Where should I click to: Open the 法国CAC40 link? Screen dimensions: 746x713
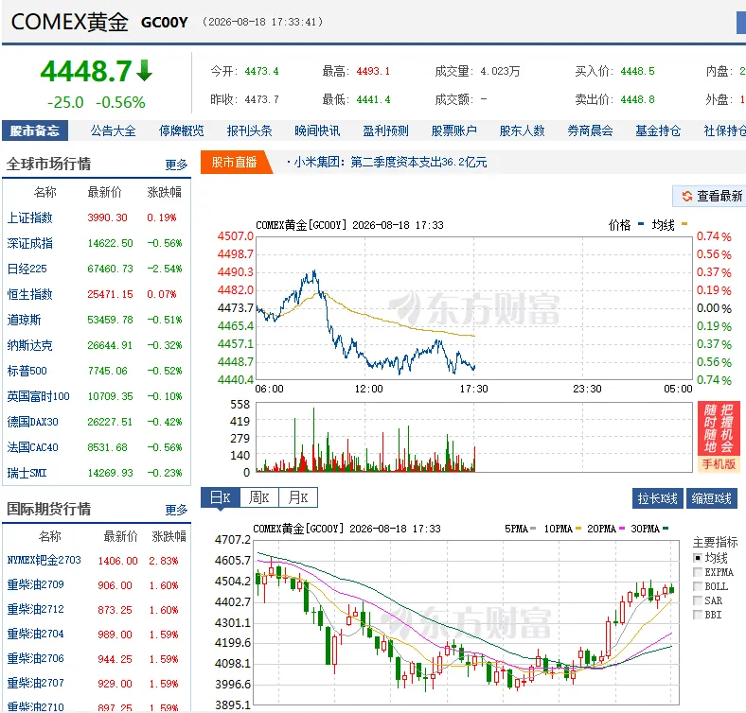[x=32, y=447]
